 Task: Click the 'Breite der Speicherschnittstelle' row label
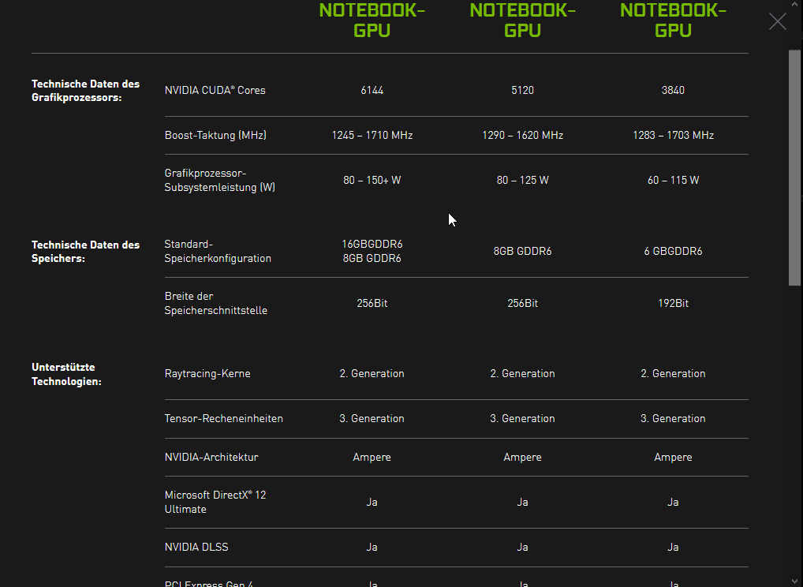[215, 303]
